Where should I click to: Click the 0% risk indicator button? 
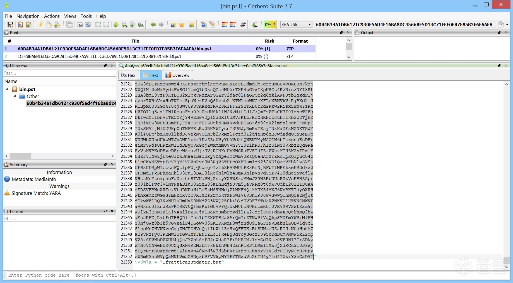(270, 24)
